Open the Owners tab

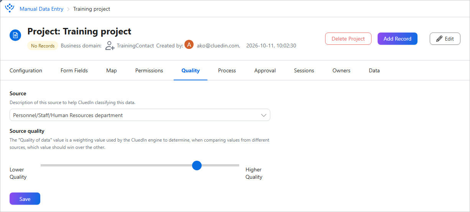point(341,70)
